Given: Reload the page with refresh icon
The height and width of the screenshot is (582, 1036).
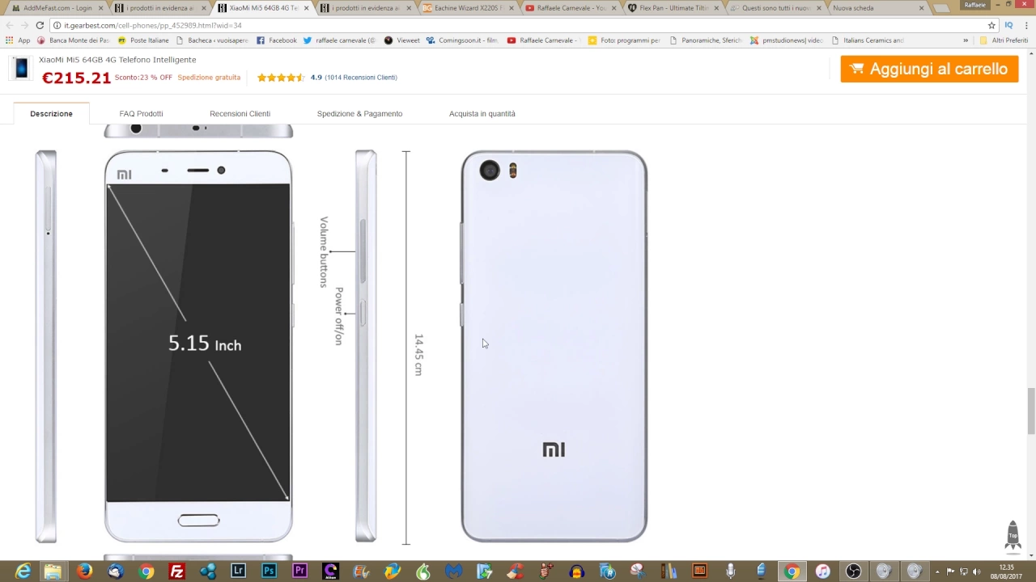Looking at the screenshot, I should 40,25.
